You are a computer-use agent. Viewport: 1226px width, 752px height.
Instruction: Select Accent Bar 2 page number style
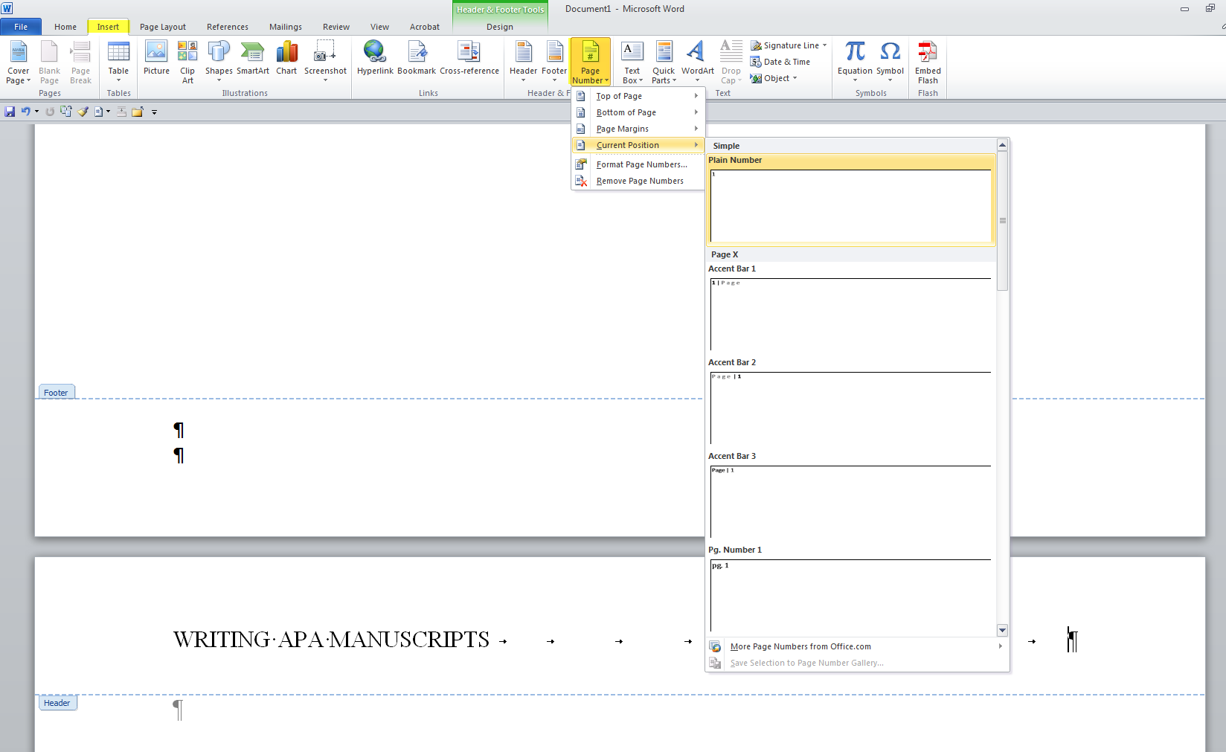[x=851, y=402]
